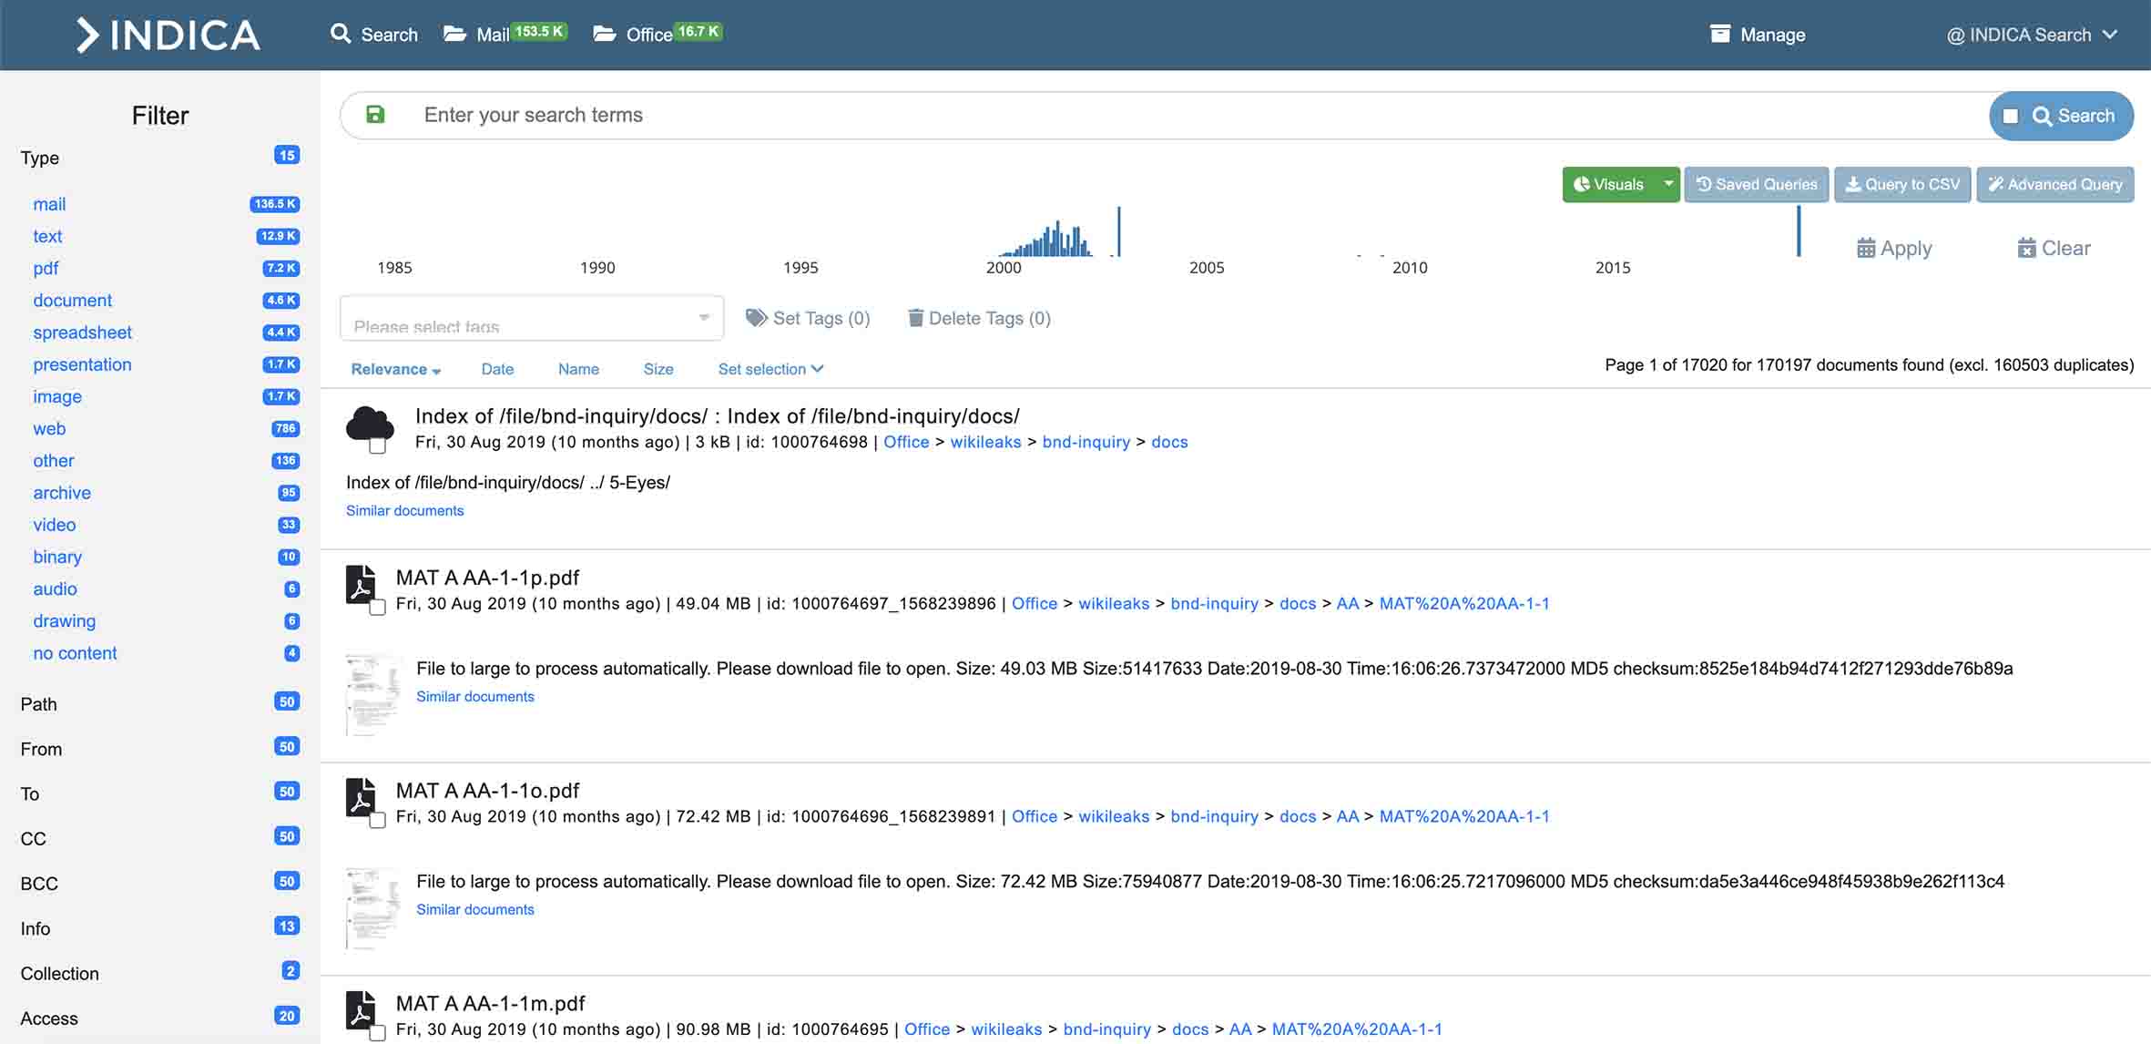Click the cloud icon of first result
2151x1044 pixels.
click(369, 424)
